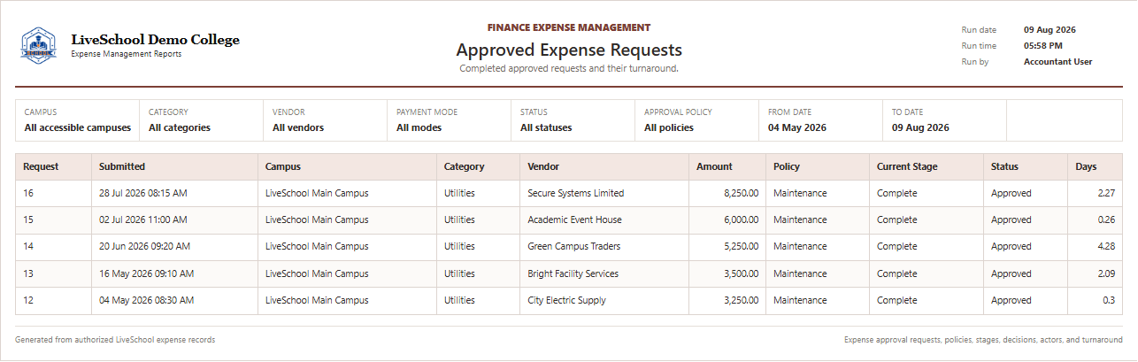Image resolution: width=1138 pixels, height=362 pixels.
Task: Click Utilities category in request 13 row
Action: point(459,273)
